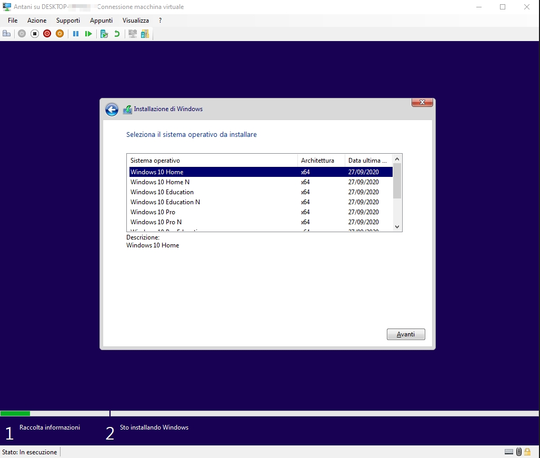540x458 pixels.
Task: Select Windows 10 Home N row
Action: click(x=261, y=182)
